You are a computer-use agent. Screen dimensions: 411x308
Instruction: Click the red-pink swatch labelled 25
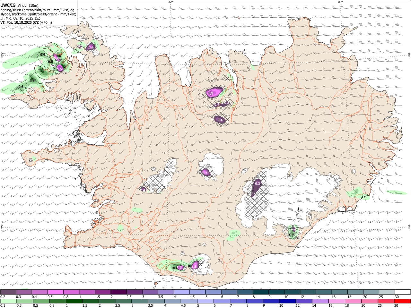point(386,301)
